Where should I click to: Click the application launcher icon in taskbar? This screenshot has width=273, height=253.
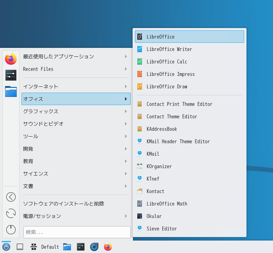pos(6,247)
